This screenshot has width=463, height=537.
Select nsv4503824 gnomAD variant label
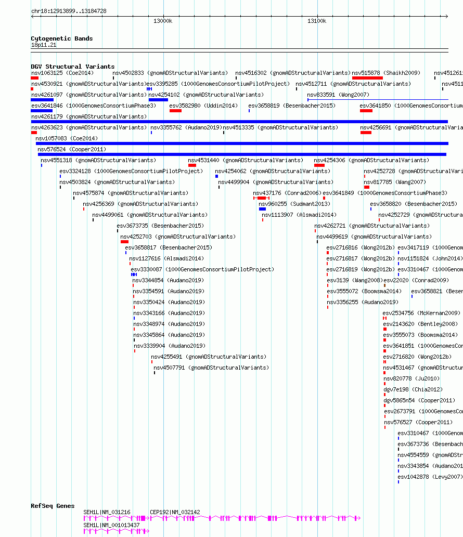pyautogui.click(x=117, y=182)
